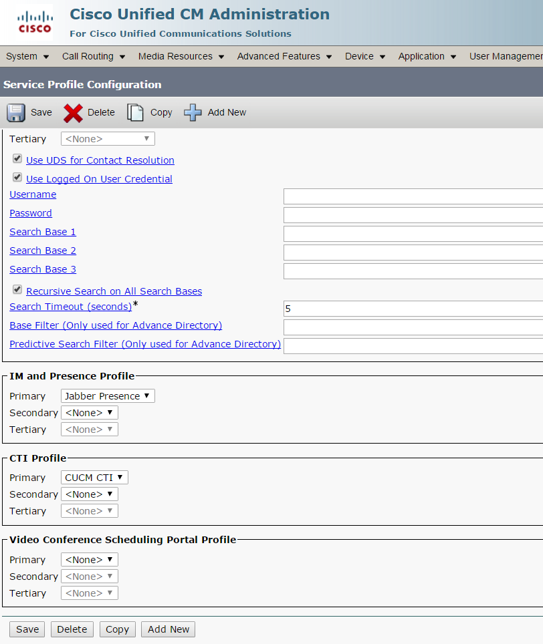Open the Use Logged On User Credential link
This screenshot has height=644, width=543.
[x=99, y=179]
